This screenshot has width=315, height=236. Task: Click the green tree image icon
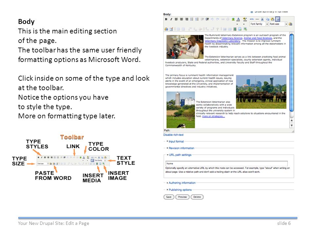[233, 19]
